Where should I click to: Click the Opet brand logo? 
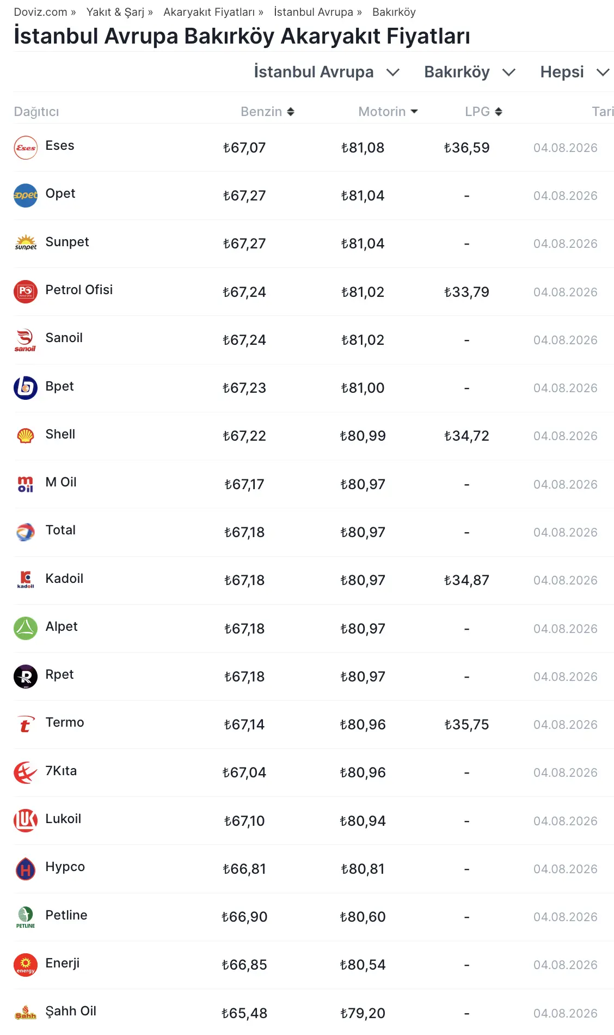pos(26,196)
